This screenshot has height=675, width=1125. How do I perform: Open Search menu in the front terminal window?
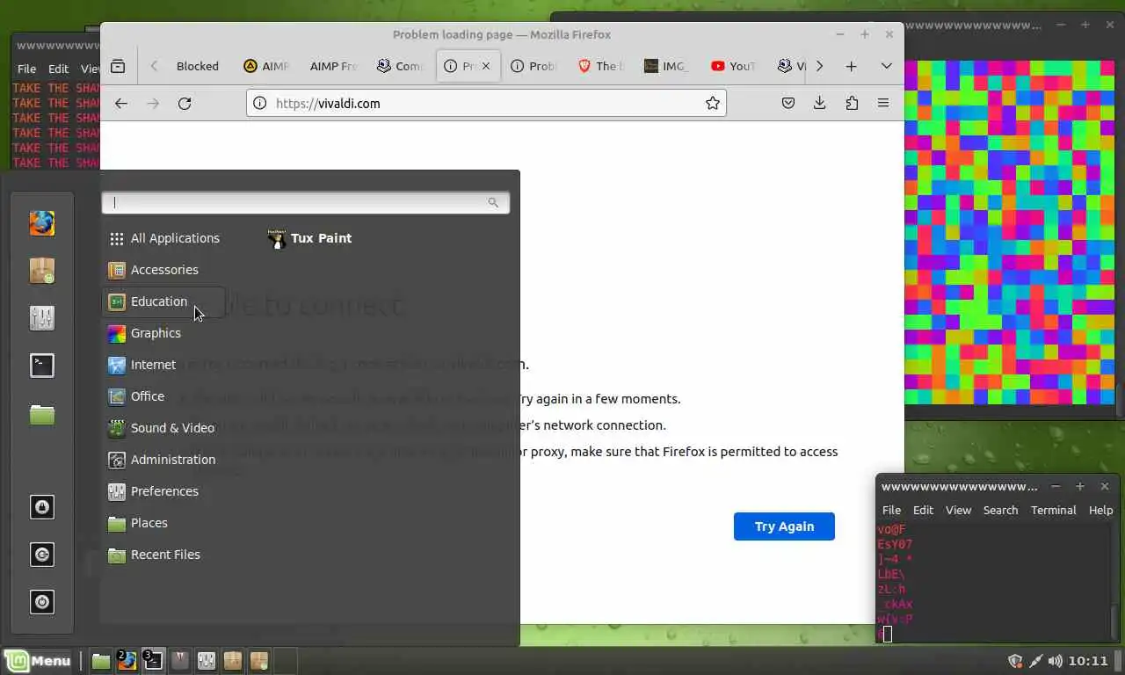coord(1000,510)
